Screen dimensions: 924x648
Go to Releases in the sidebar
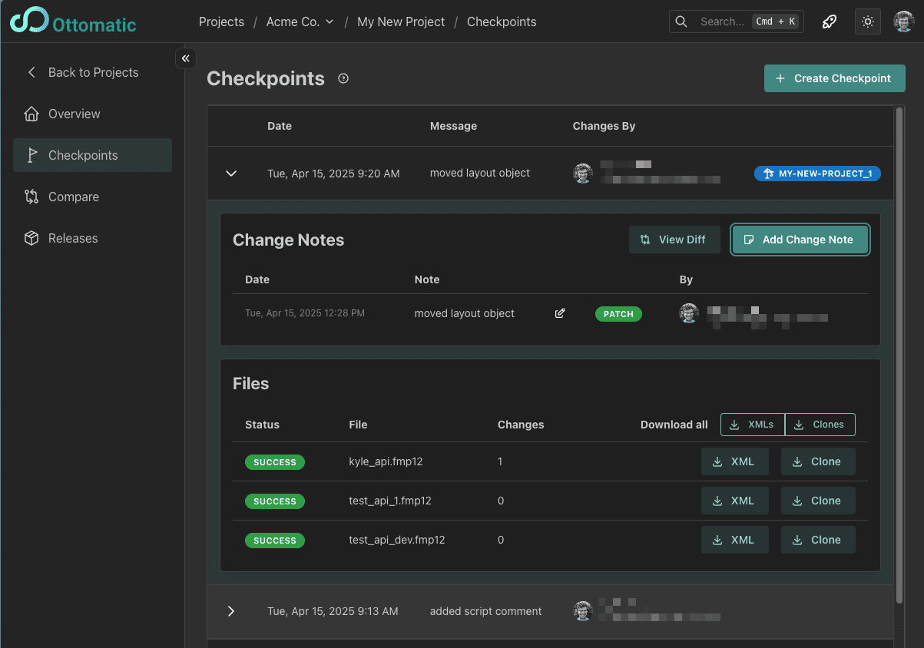(x=73, y=238)
